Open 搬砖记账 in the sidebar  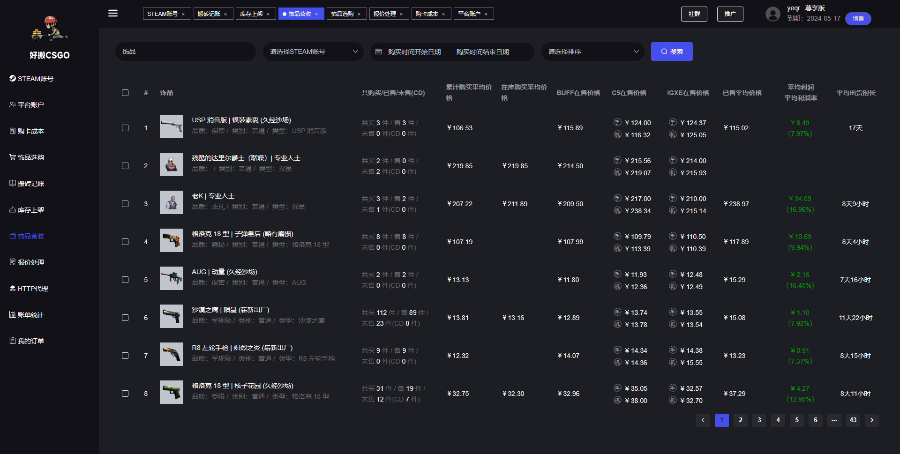pos(27,184)
